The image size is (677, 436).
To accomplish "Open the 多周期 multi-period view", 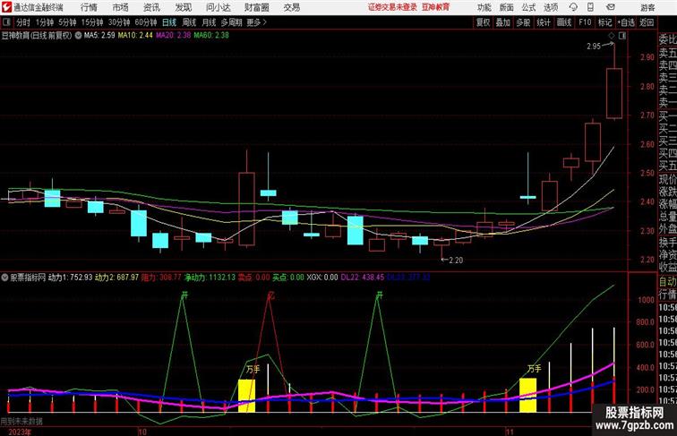I will (231, 22).
